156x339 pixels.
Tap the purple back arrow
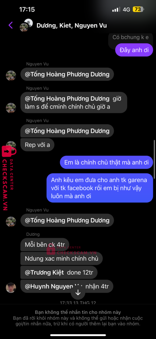tap(11, 25)
